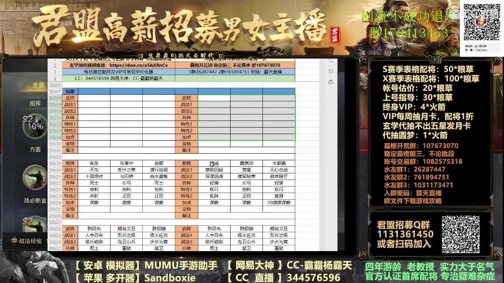
Task: Click the cell containing 步步为营 in left table
Action: click(x=159, y=242)
